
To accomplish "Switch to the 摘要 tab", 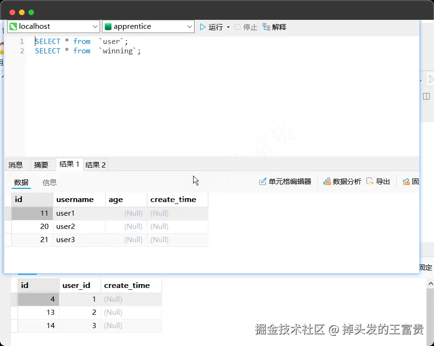I will [x=41, y=165].
